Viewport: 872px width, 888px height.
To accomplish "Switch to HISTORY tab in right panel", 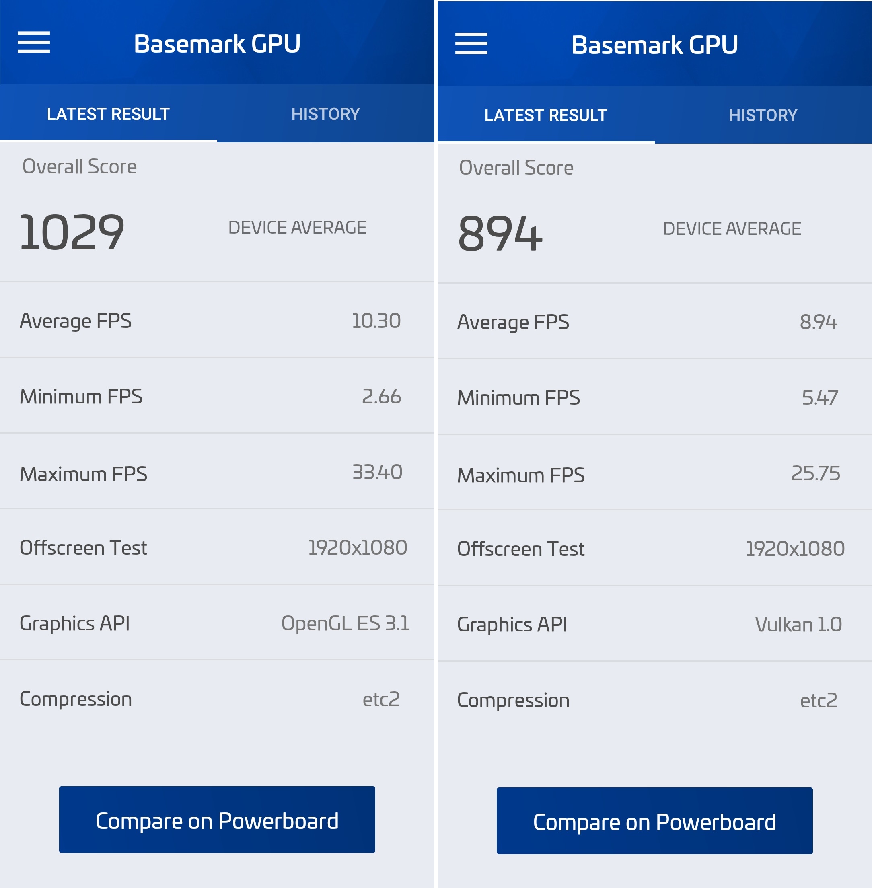I will [763, 115].
